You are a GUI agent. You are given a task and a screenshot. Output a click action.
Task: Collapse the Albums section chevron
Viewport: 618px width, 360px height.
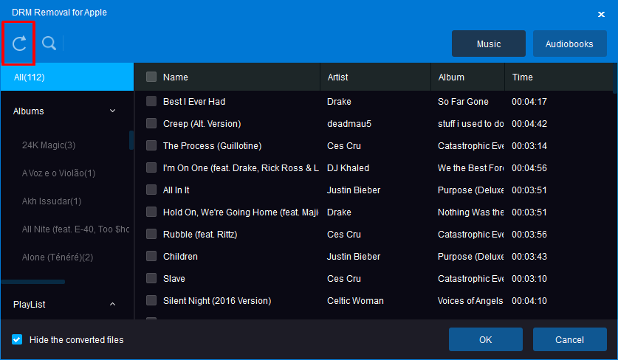click(x=112, y=111)
